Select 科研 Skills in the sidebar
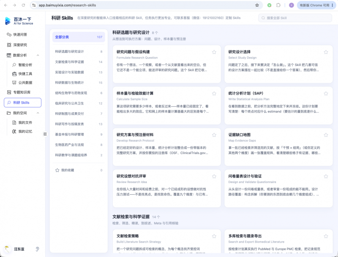The image size is (338, 257). tap(23, 102)
